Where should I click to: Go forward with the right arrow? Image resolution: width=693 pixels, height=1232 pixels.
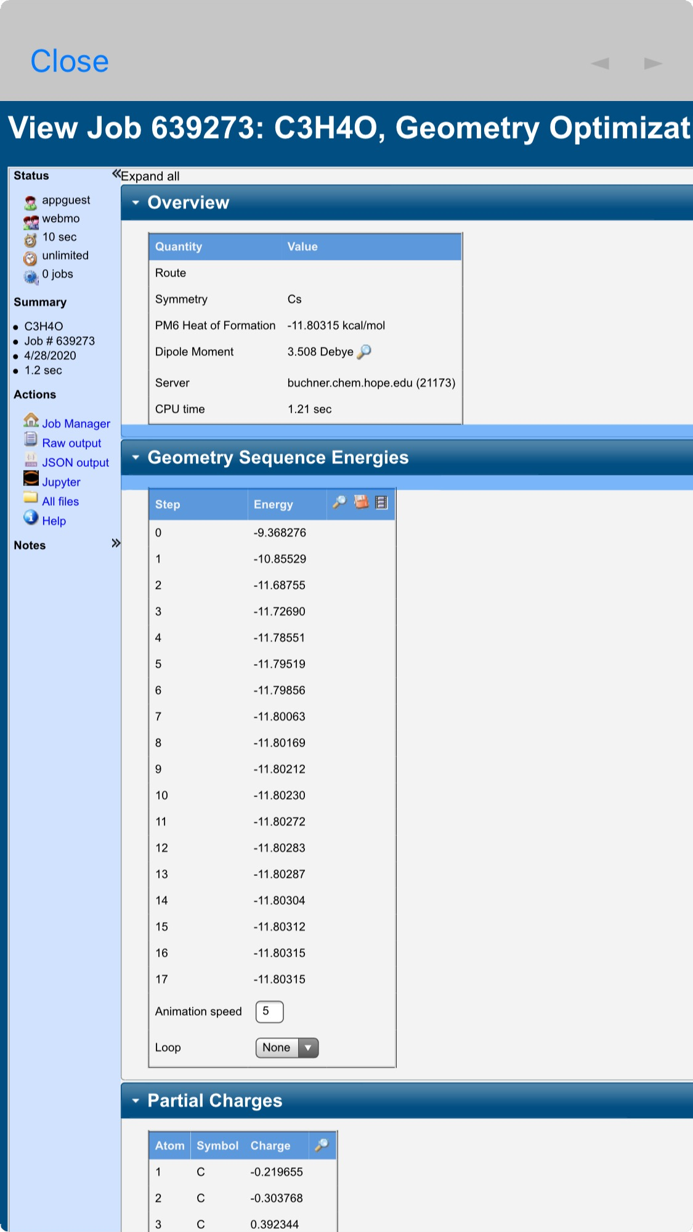click(653, 63)
